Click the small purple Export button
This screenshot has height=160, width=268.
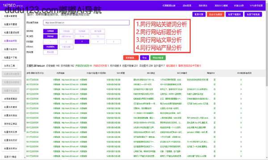click(144, 58)
